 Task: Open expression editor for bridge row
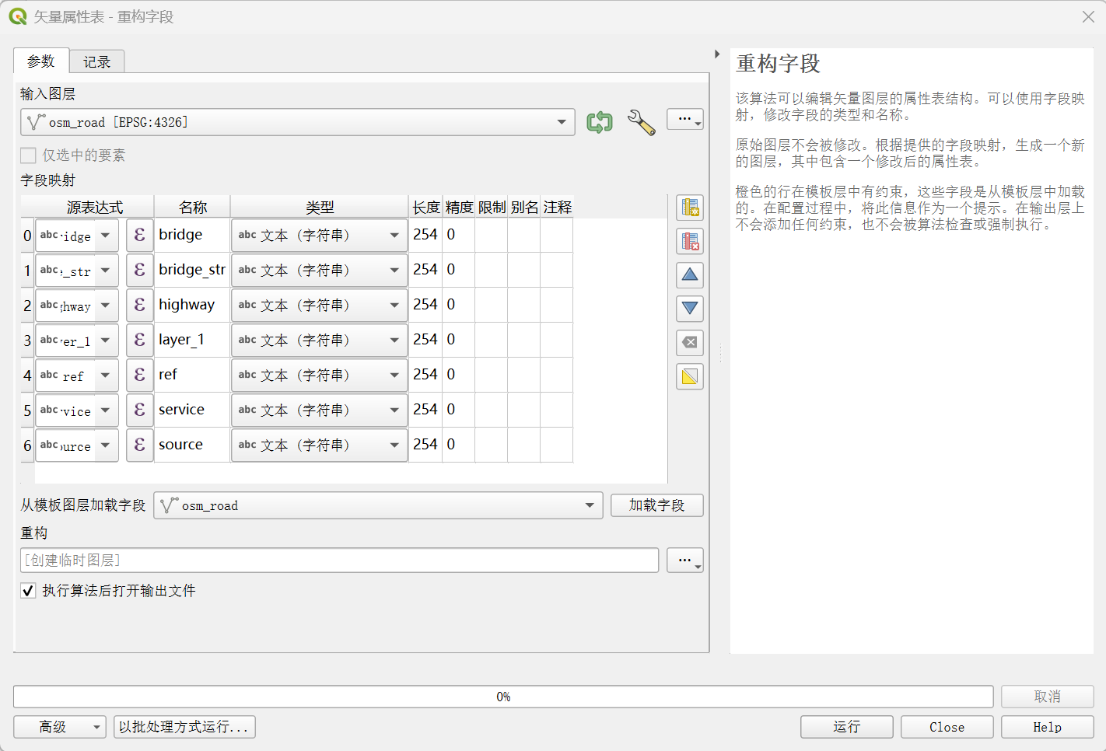(x=140, y=235)
